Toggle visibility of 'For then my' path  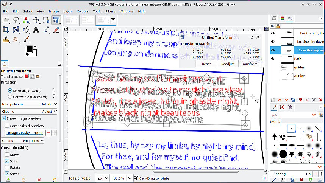point(273,33)
